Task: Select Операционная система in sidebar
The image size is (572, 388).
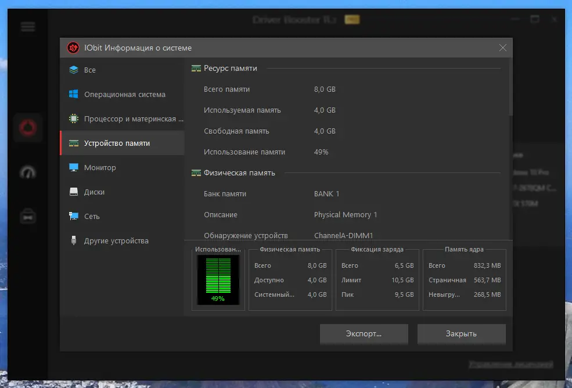Action: [122, 94]
